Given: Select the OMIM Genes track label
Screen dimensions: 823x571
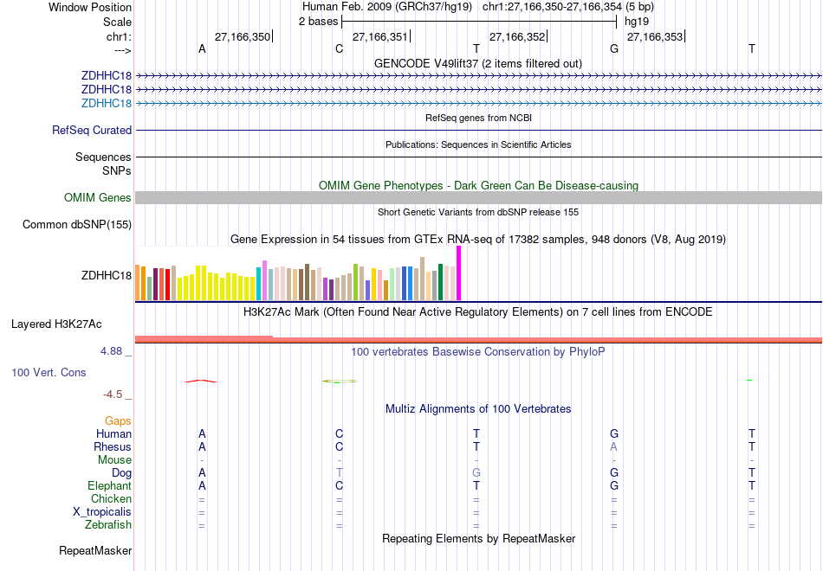Looking at the screenshot, I should click(x=98, y=197).
